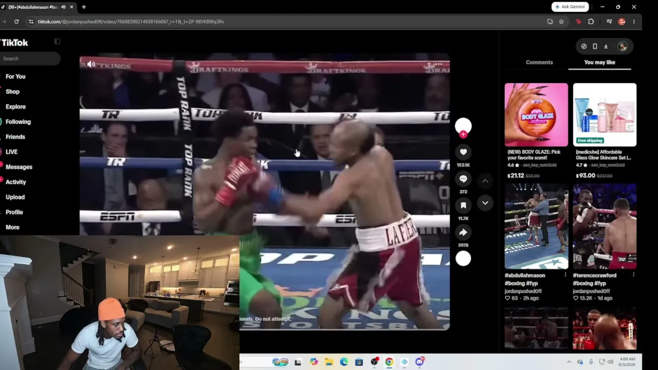Screen dimensions: 658x370
Task: Open the Friends page
Action: pos(15,137)
